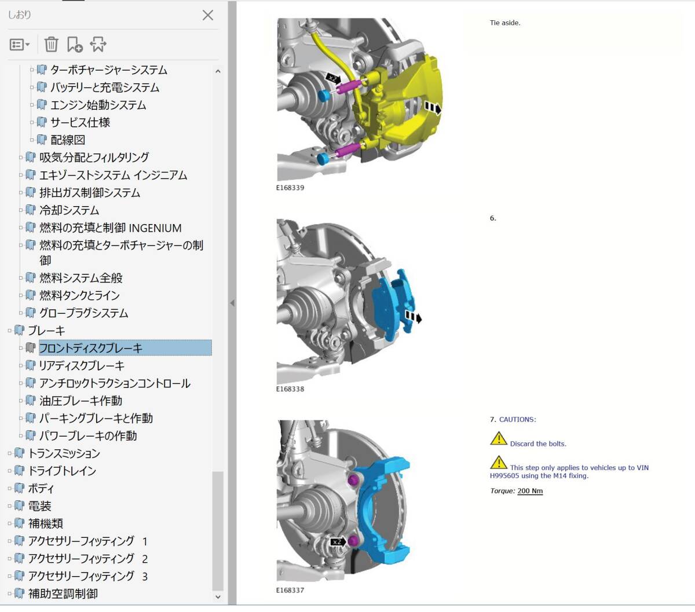Click the bookmark icon beside グロープラグシステム
695x612 pixels.
coord(31,313)
